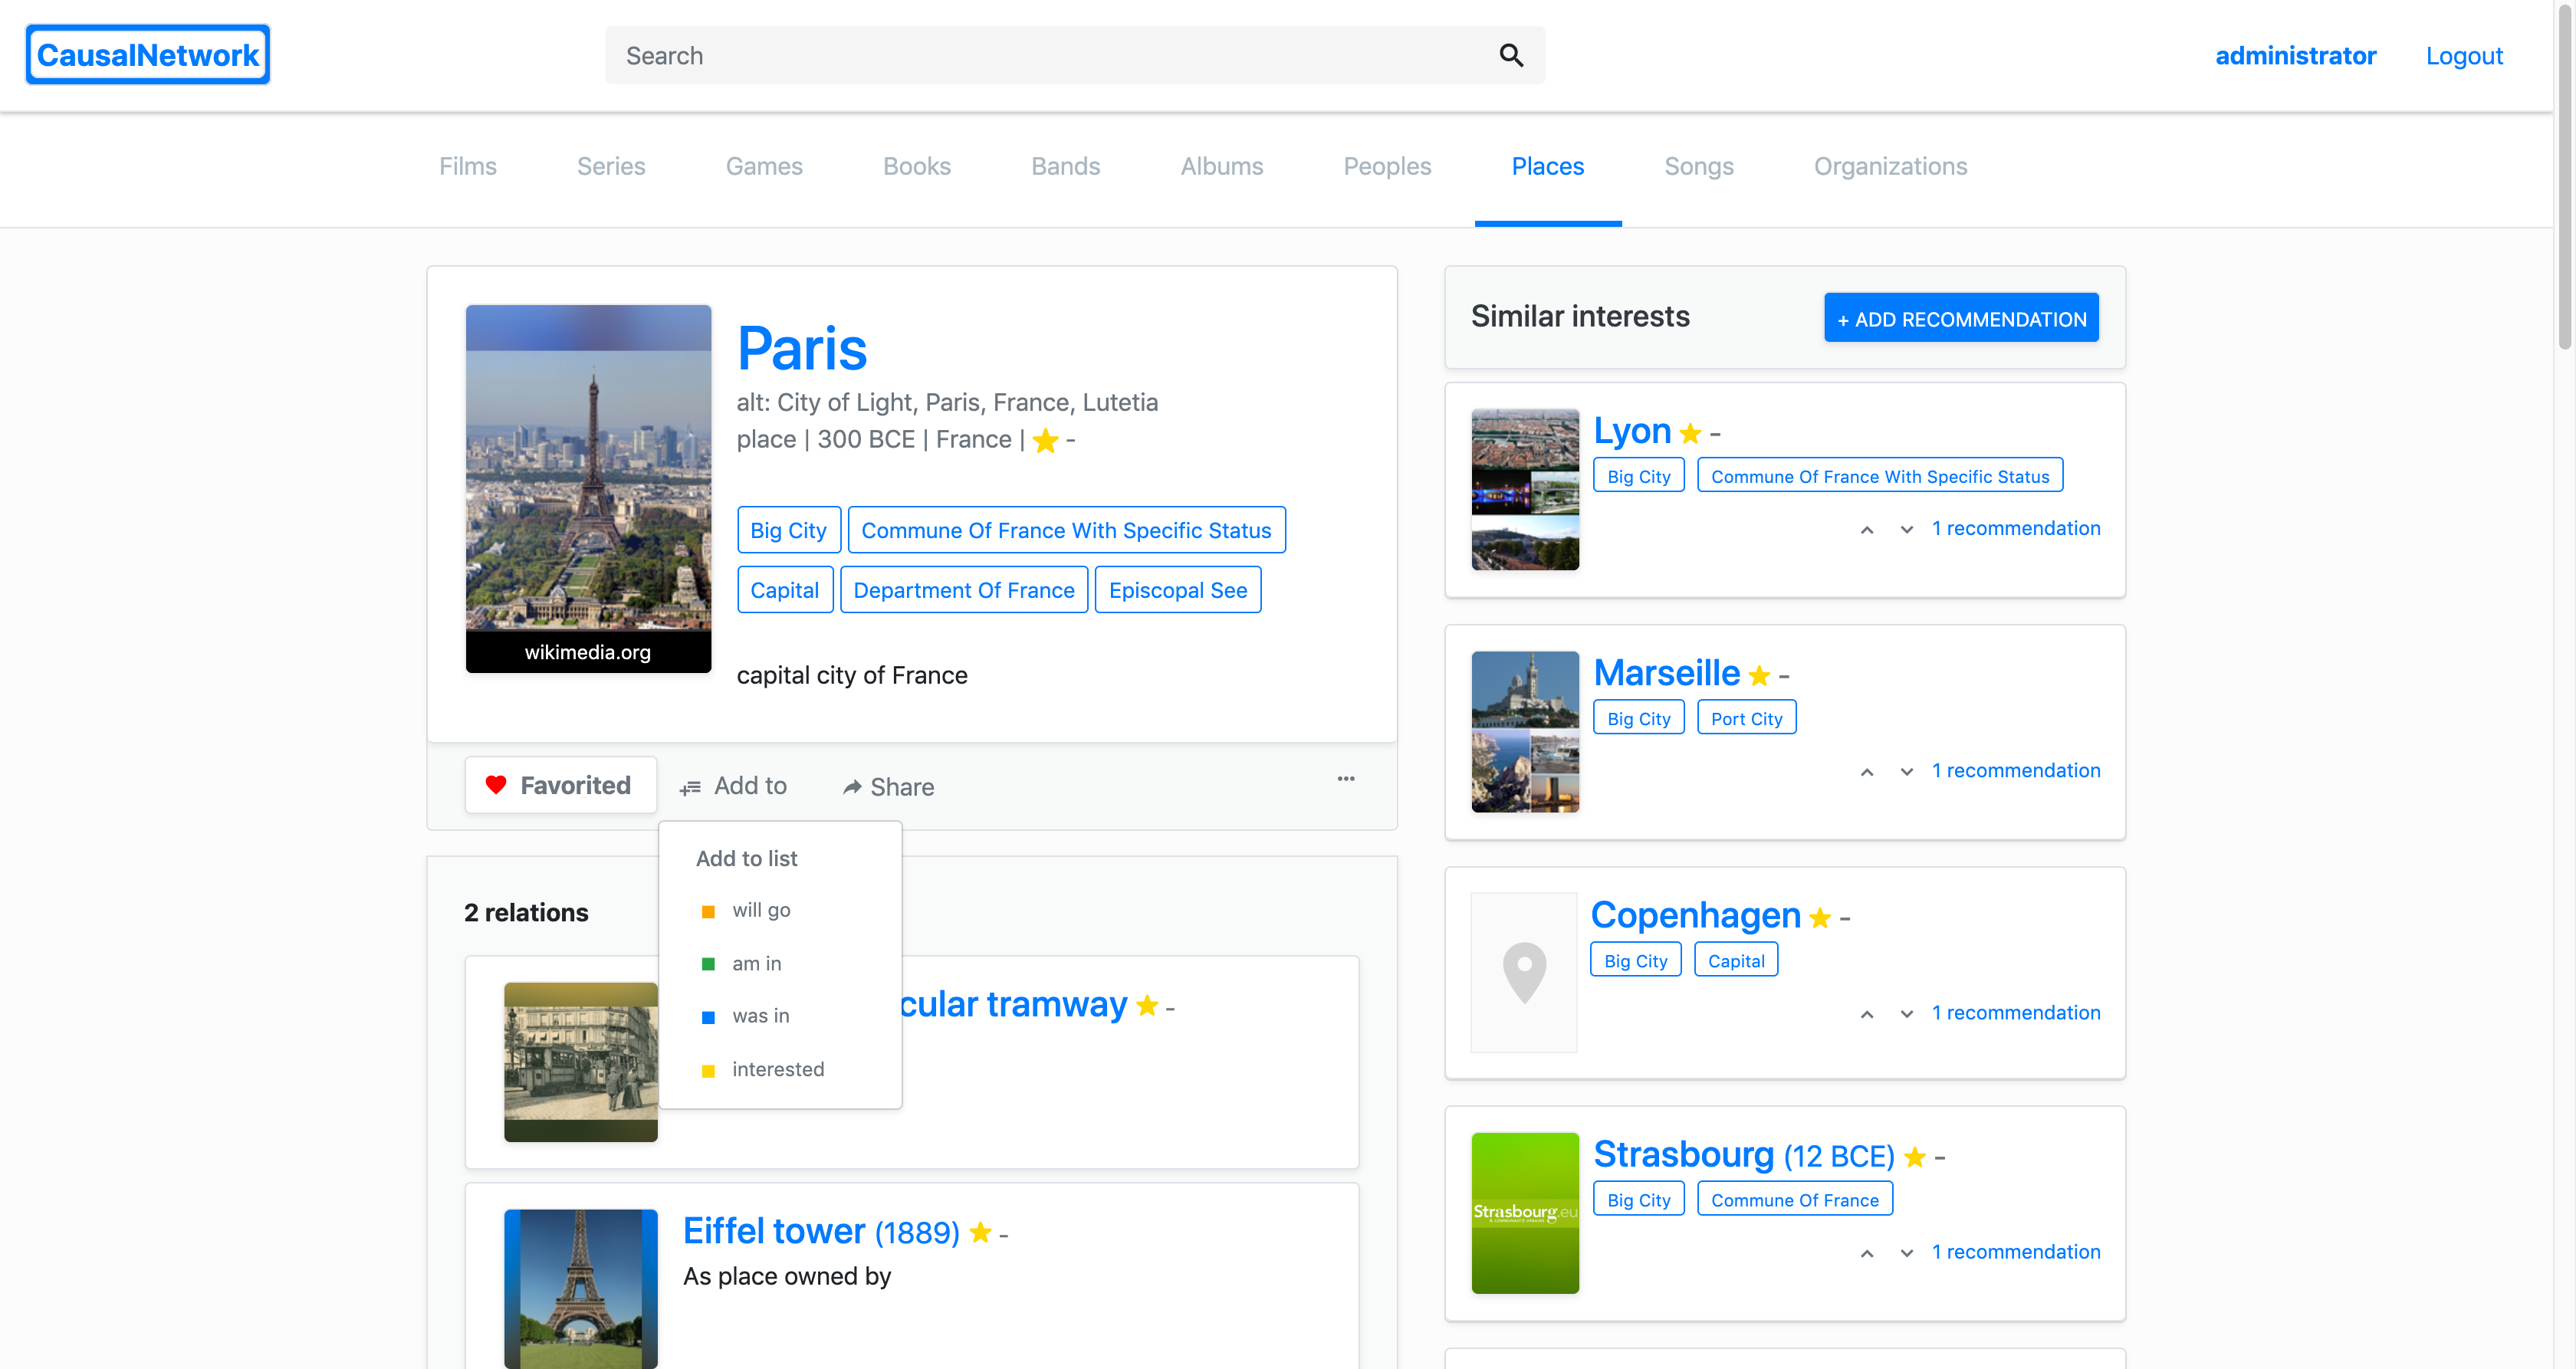Click the search magnifier icon
Screen dimensions: 2576x1369
point(1510,56)
